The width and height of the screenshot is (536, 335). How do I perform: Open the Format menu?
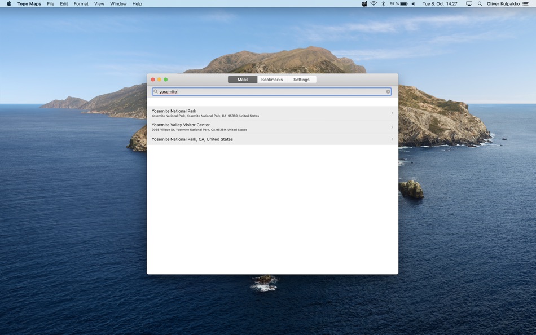point(81,4)
